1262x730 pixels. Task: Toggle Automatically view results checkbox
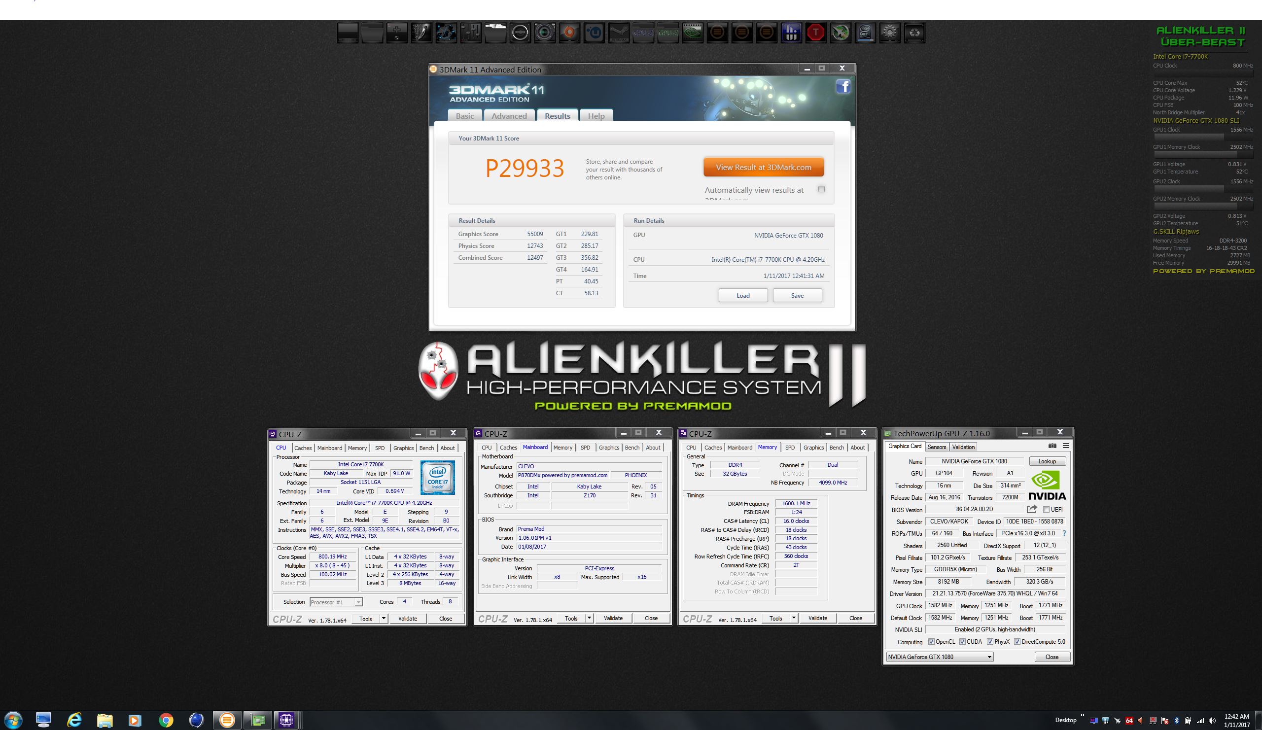(821, 189)
